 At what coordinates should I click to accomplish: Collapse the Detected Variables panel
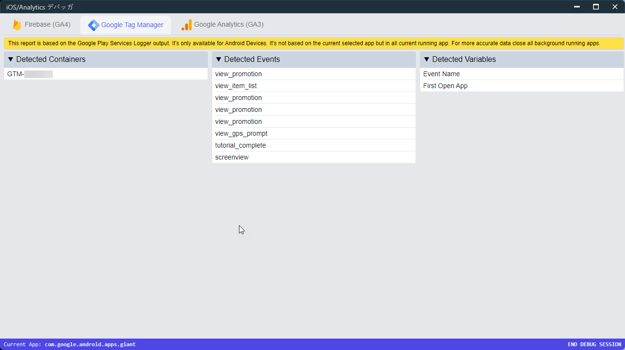(x=427, y=60)
